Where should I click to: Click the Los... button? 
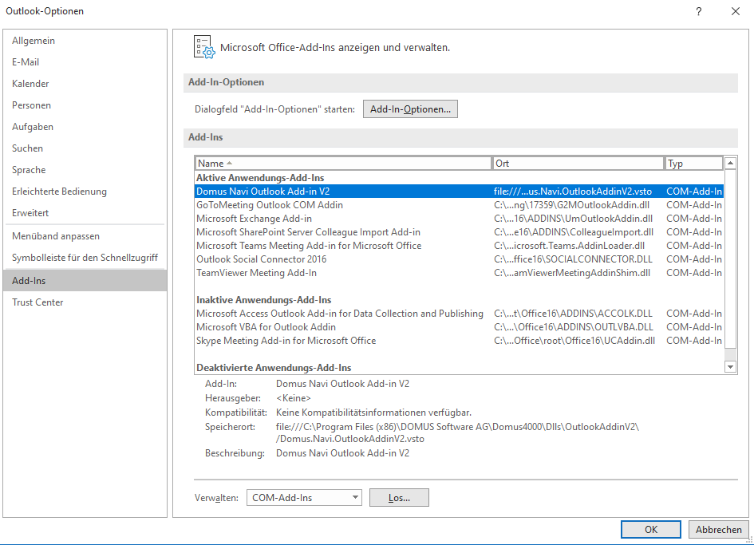point(399,498)
